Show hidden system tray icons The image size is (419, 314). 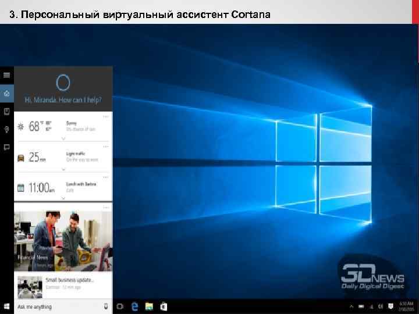click(x=351, y=306)
